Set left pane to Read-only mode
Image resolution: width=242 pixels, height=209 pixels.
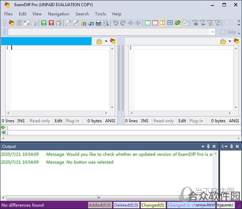pos(40,121)
